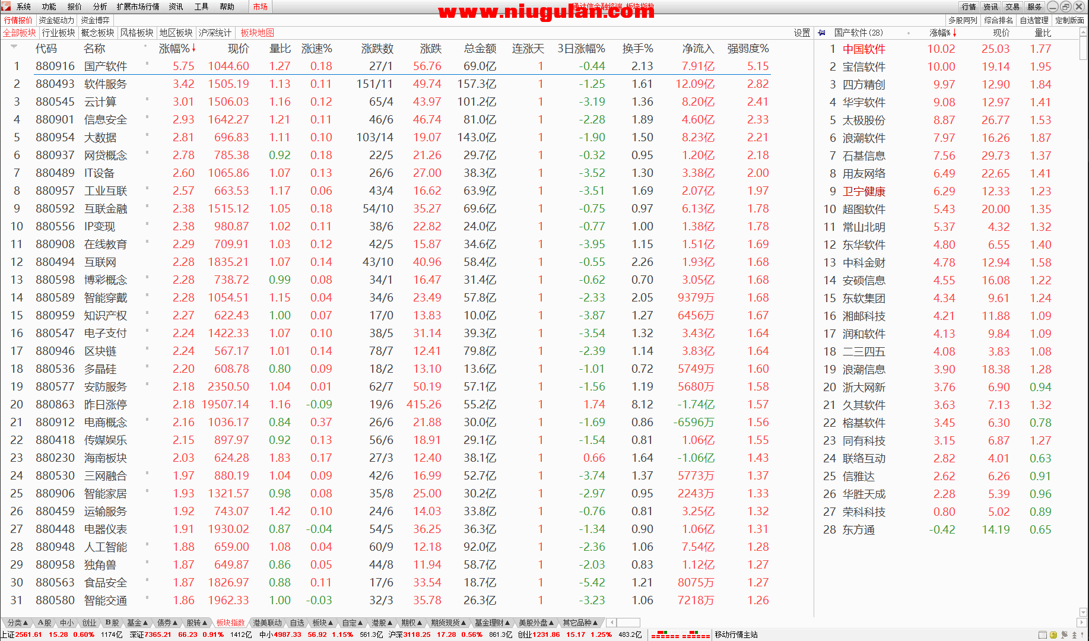Open the 功能 menu
This screenshot has width=1089, height=641.
coord(49,7)
